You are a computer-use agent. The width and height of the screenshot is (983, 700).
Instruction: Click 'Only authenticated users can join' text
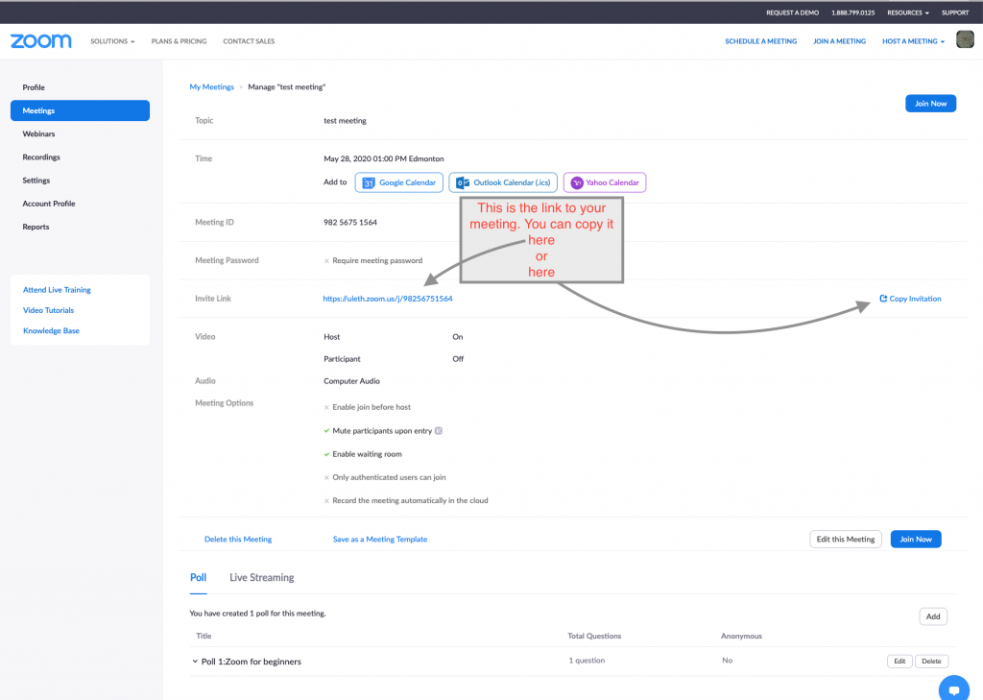point(389,477)
